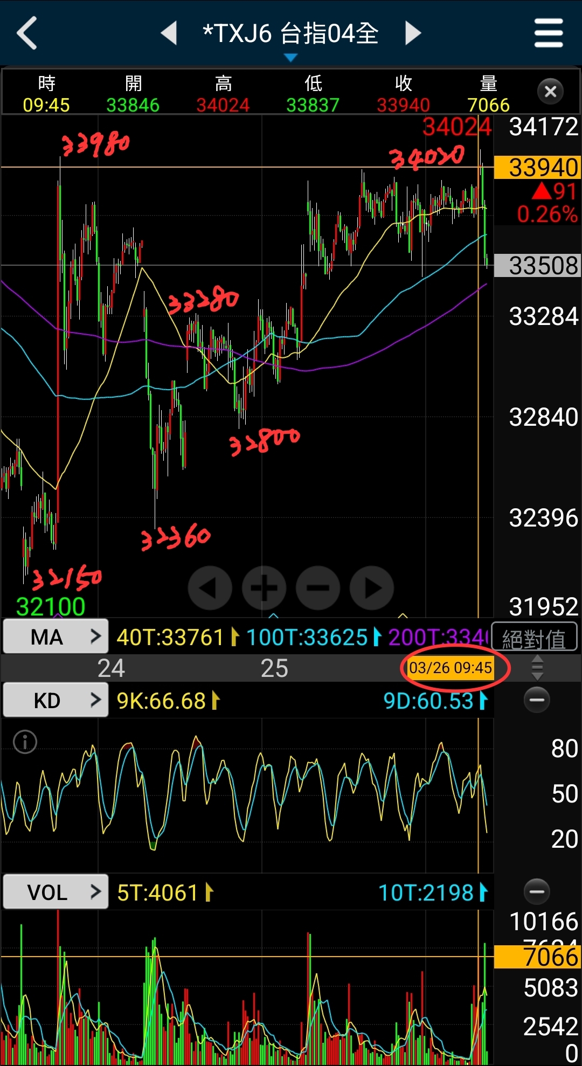This screenshot has width=582, height=1066.
Task: Toggle the 絕對值 absolute value mode
Action: click(x=534, y=639)
